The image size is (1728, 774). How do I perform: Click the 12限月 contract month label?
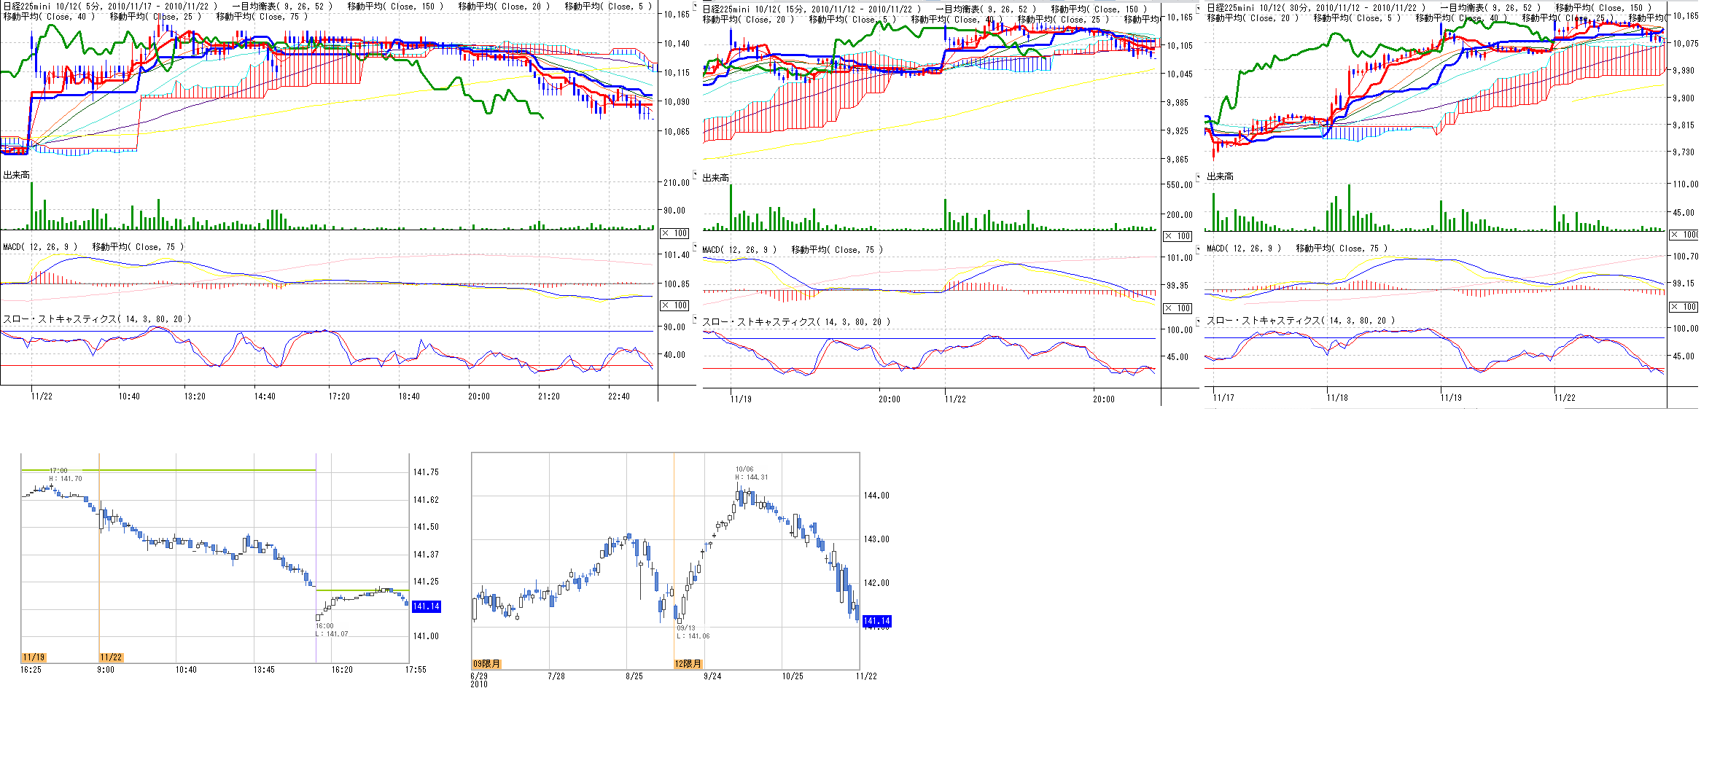688,664
